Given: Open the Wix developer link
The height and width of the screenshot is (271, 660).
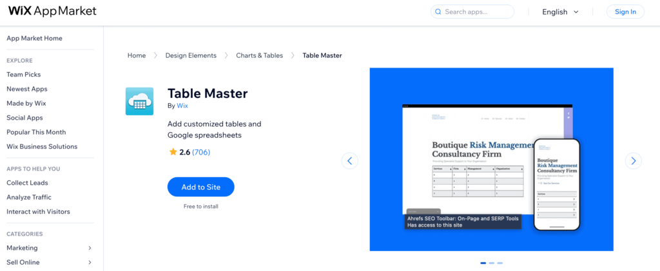Looking at the screenshot, I should click(182, 106).
